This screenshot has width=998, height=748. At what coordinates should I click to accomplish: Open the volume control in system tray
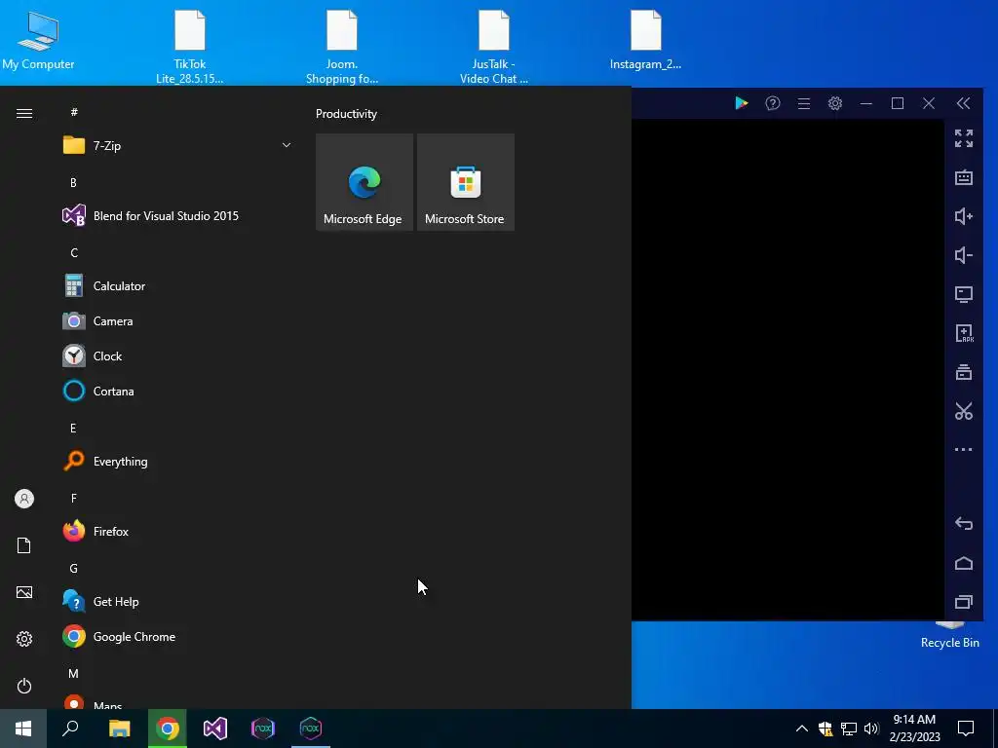(x=871, y=729)
